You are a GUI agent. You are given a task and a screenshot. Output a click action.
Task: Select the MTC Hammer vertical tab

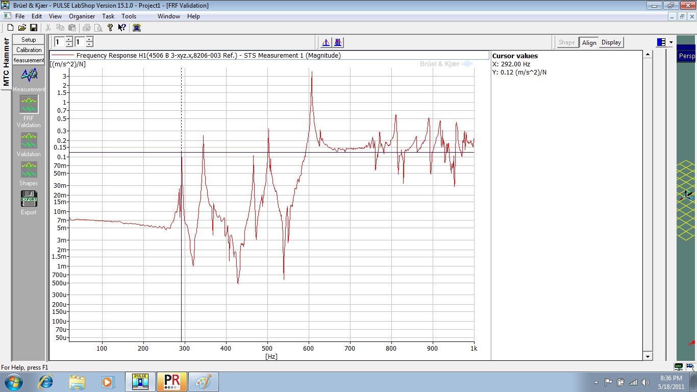coord(6,62)
